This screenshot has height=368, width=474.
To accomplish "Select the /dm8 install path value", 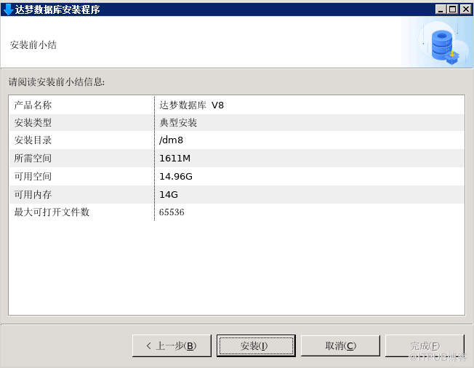I will [171, 140].
